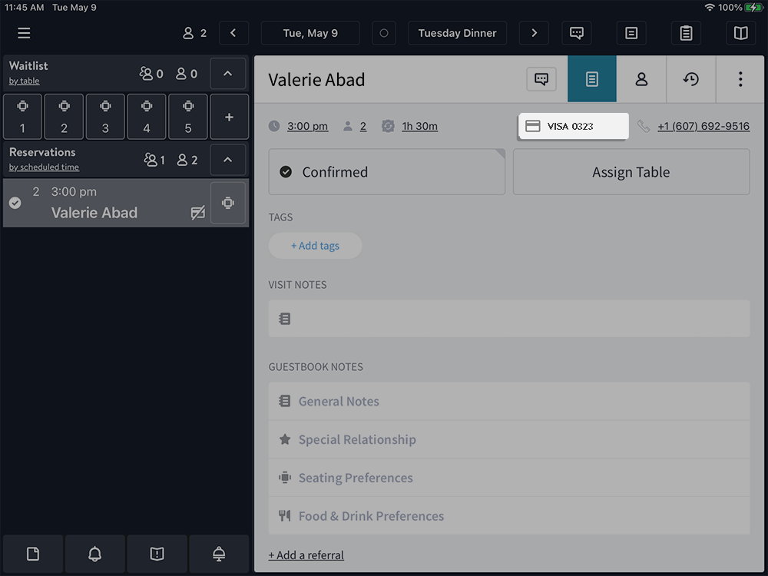Open the Confirmed status dropdown
This screenshot has height=576, width=768.
click(x=386, y=172)
